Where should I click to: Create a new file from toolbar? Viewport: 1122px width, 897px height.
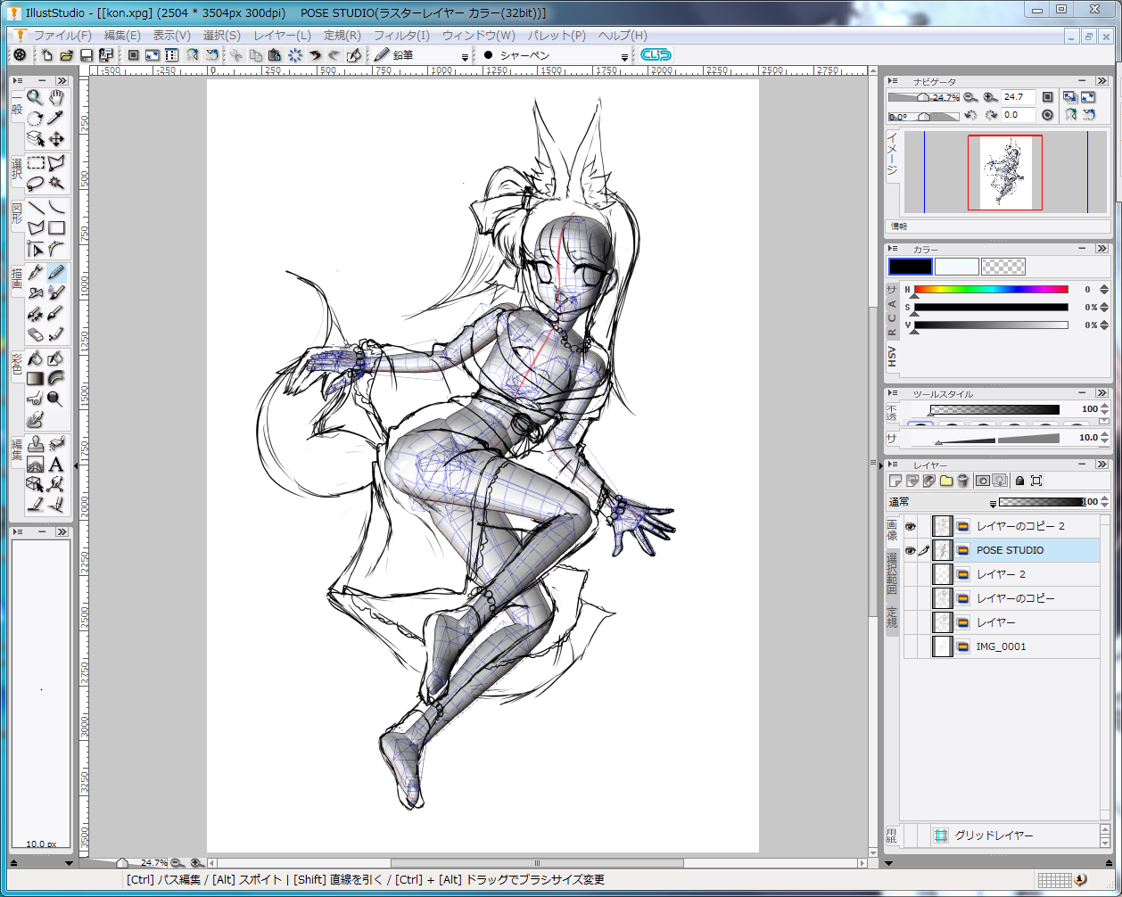click(47, 55)
